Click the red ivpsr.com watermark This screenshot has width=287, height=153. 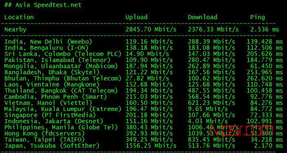[242, 131]
